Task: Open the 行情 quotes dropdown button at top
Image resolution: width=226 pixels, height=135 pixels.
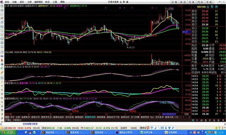Action: 174,2
